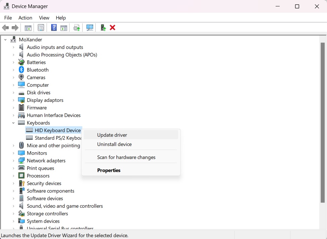Click the Storage controllers icon

[21, 213]
